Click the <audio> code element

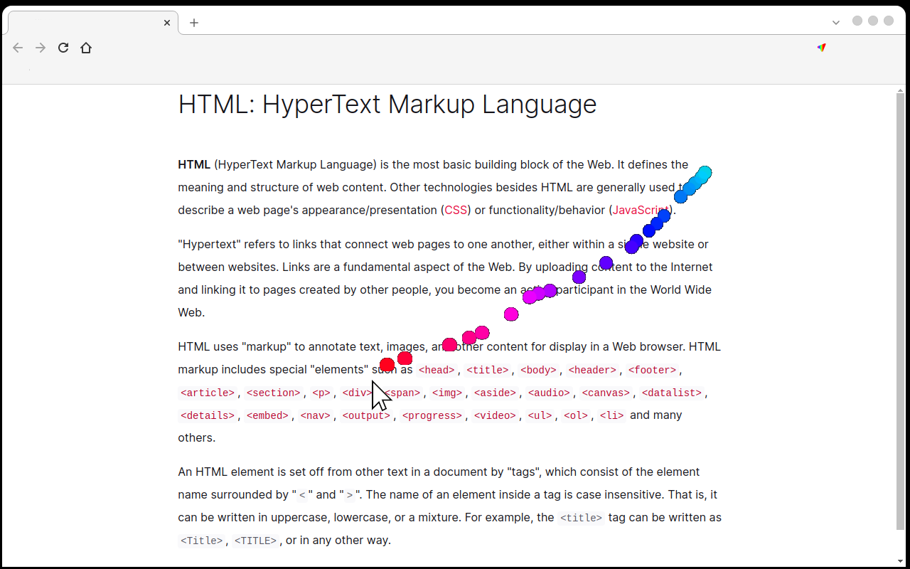(549, 393)
